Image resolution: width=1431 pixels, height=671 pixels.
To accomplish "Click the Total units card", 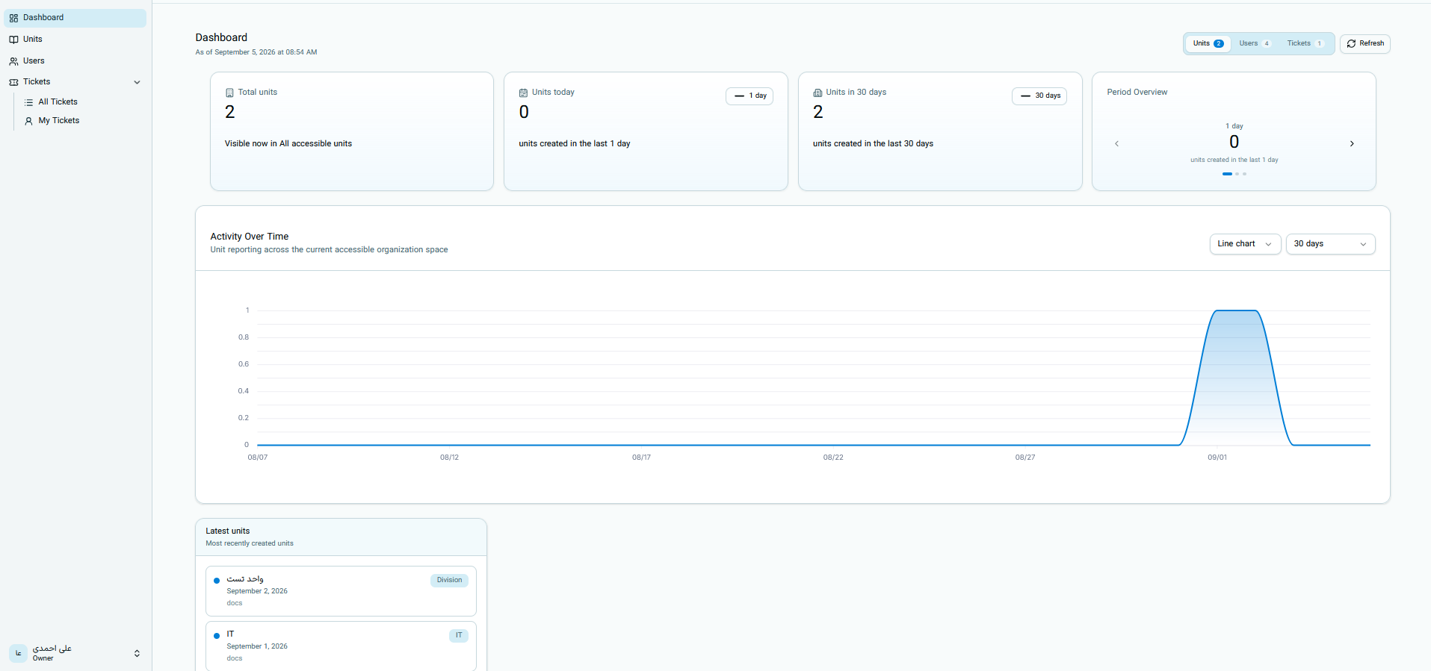I will pos(352,131).
